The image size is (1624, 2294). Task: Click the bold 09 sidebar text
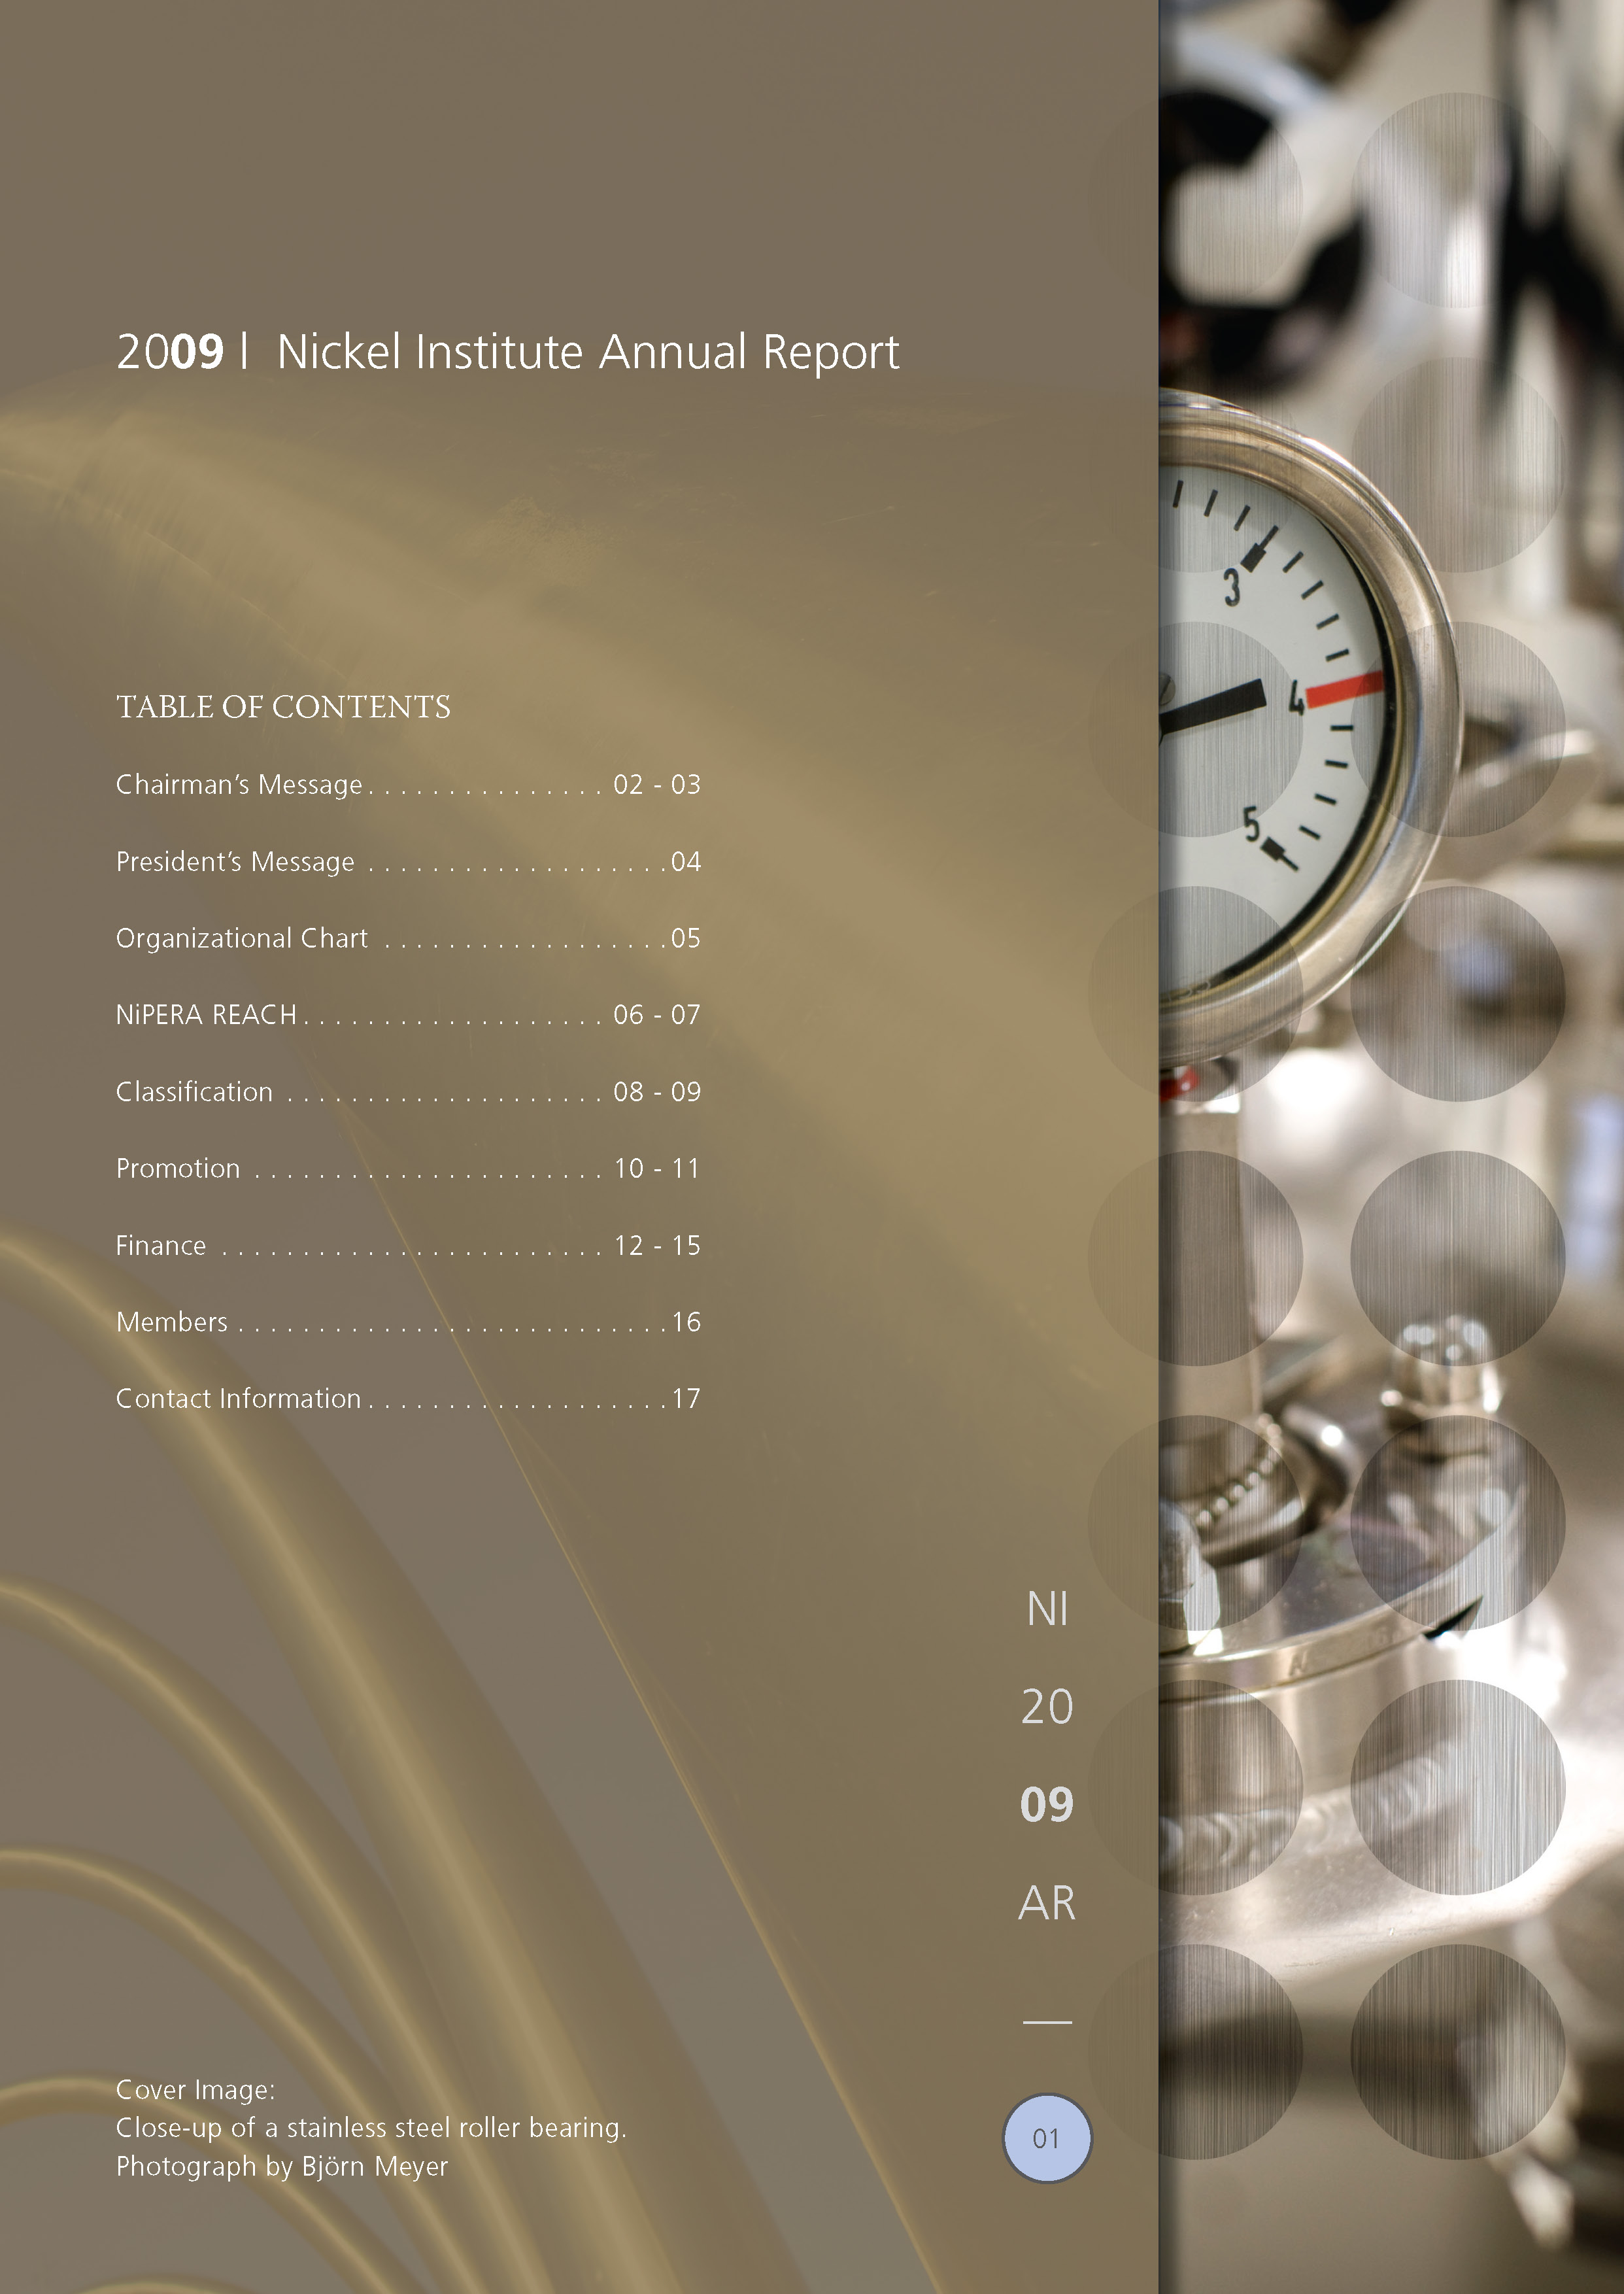(x=1047, y=1805)
